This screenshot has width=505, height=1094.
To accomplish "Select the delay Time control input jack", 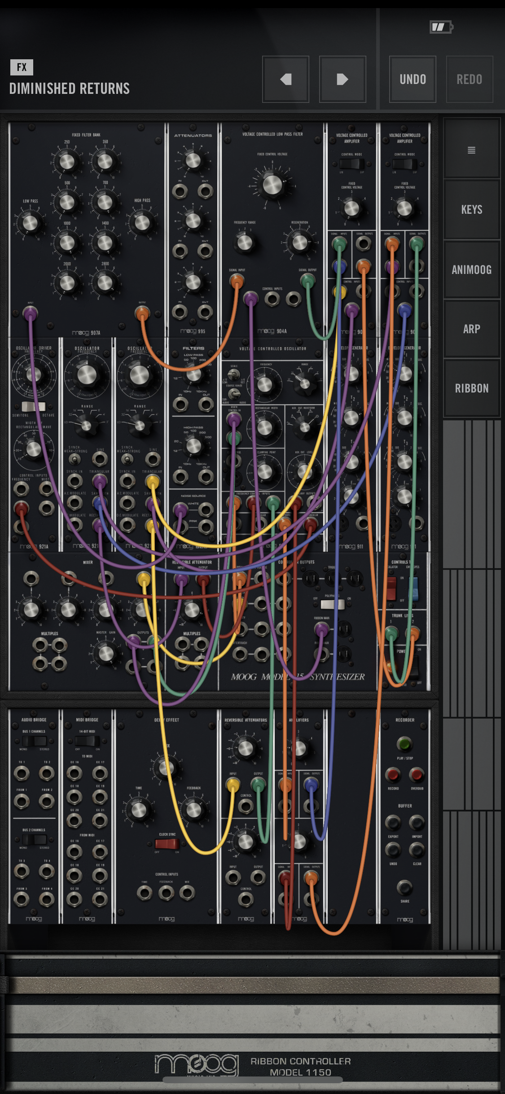I will (x=145, y=893).
